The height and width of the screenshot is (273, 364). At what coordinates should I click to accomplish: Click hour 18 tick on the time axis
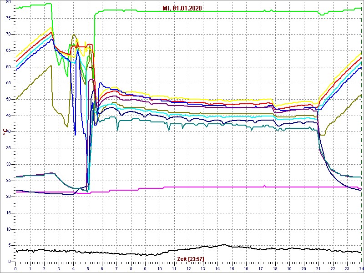275,269
